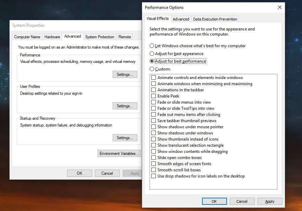
Task: Switch to Remote tab
Action: [x=125, y=37]
